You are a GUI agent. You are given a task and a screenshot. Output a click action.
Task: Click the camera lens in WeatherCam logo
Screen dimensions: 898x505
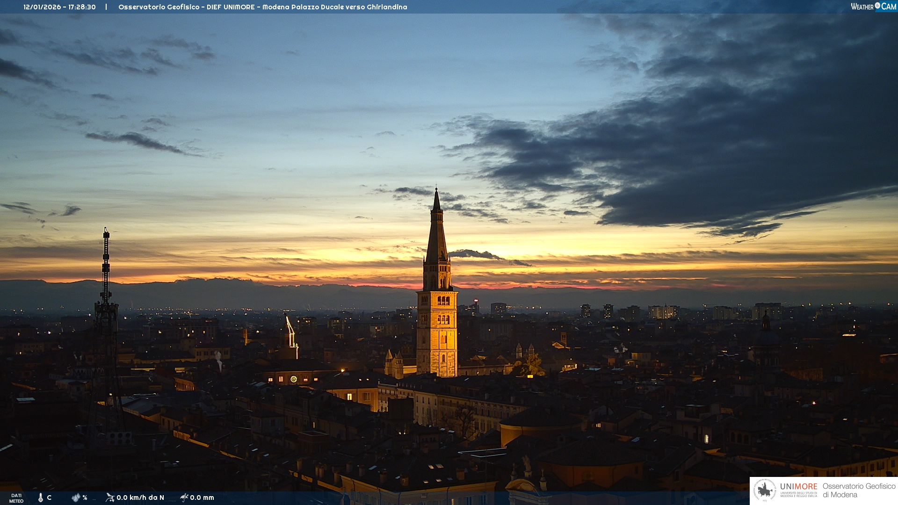tap(877, 6)
